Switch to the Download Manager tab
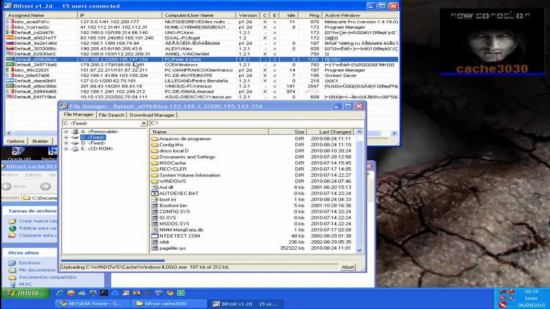This screenshot has height=309, width=550. [152, 115]
